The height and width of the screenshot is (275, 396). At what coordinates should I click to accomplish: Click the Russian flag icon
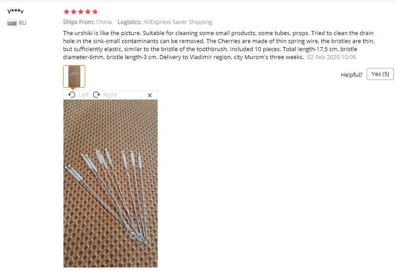pos(12,23)
